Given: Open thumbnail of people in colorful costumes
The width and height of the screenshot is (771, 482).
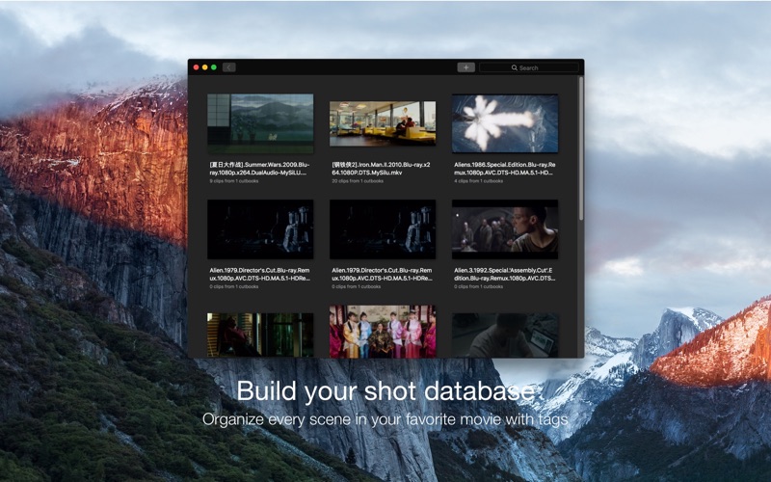Looking at the screenshot, I should [383, 332].
